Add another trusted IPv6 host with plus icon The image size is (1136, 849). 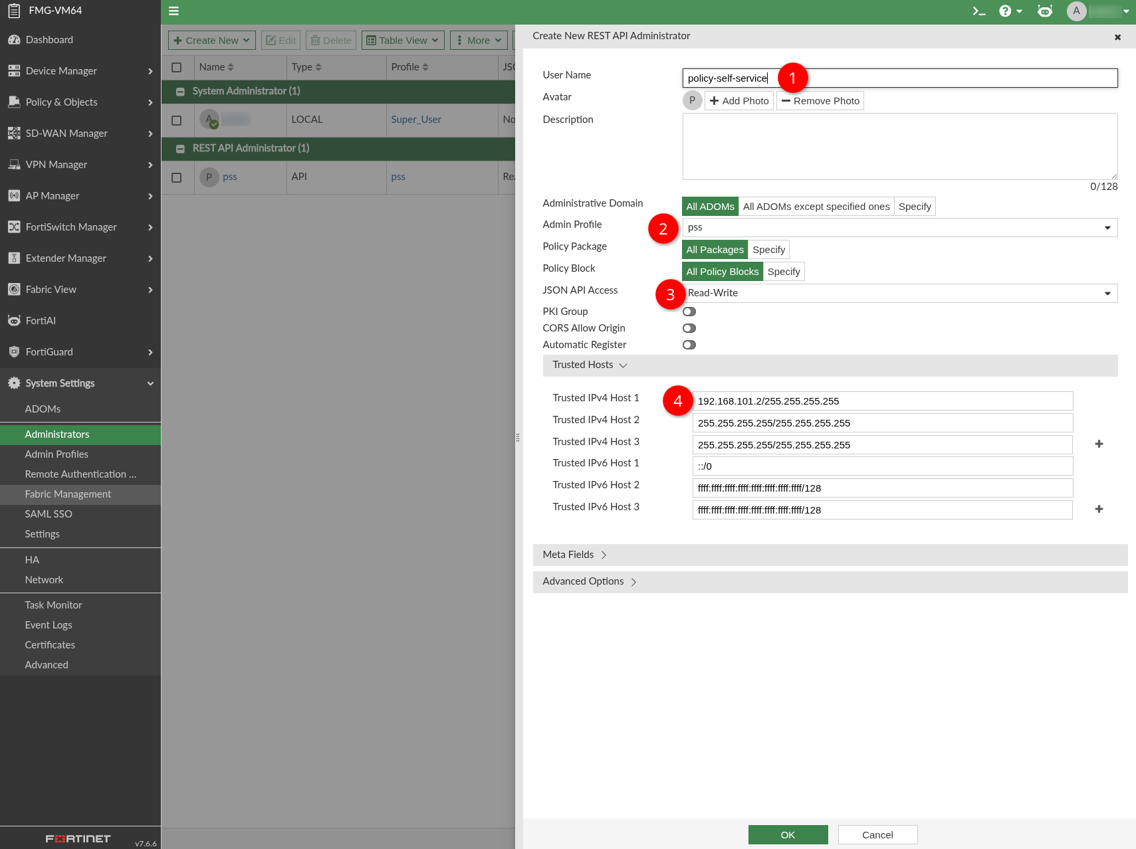click(x=1099, y=509)
